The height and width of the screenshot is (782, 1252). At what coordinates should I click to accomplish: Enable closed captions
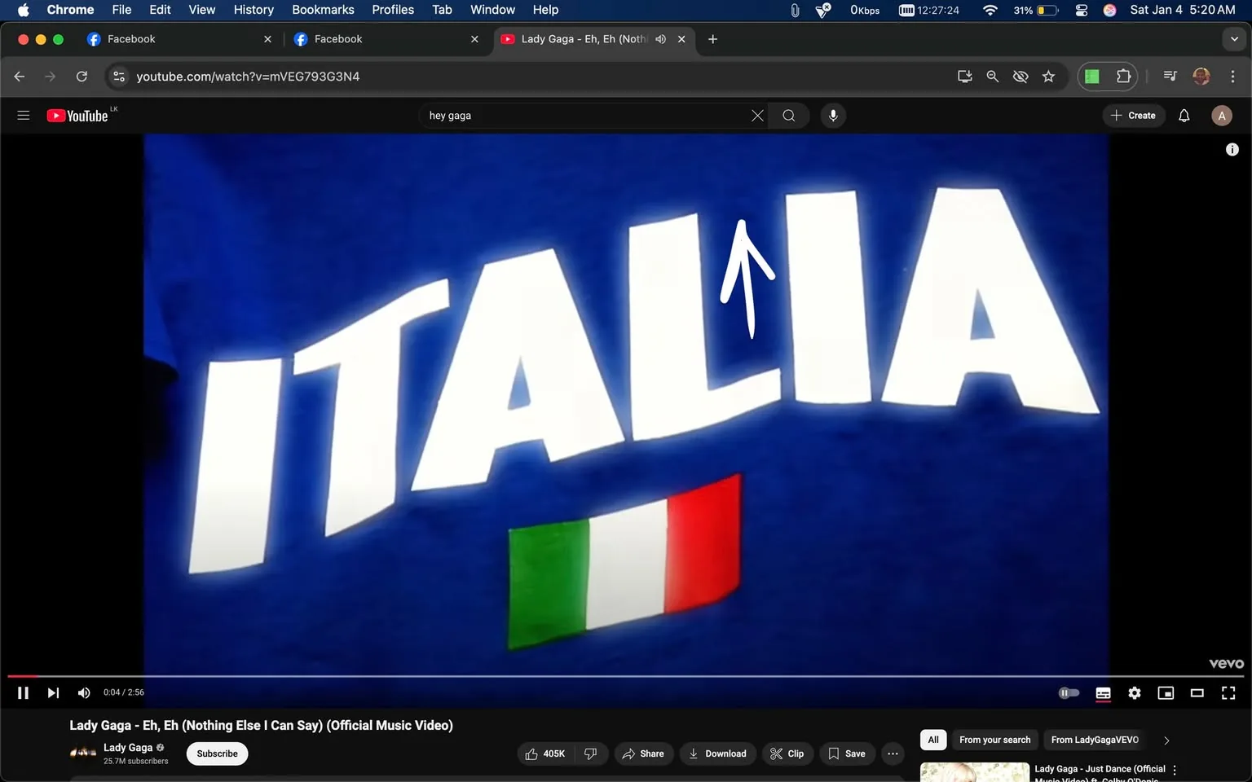(1102, 692)
